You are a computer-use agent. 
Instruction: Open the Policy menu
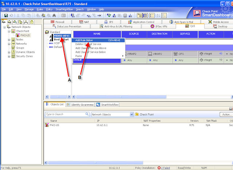pyautogui.click(x=49, y=9)
